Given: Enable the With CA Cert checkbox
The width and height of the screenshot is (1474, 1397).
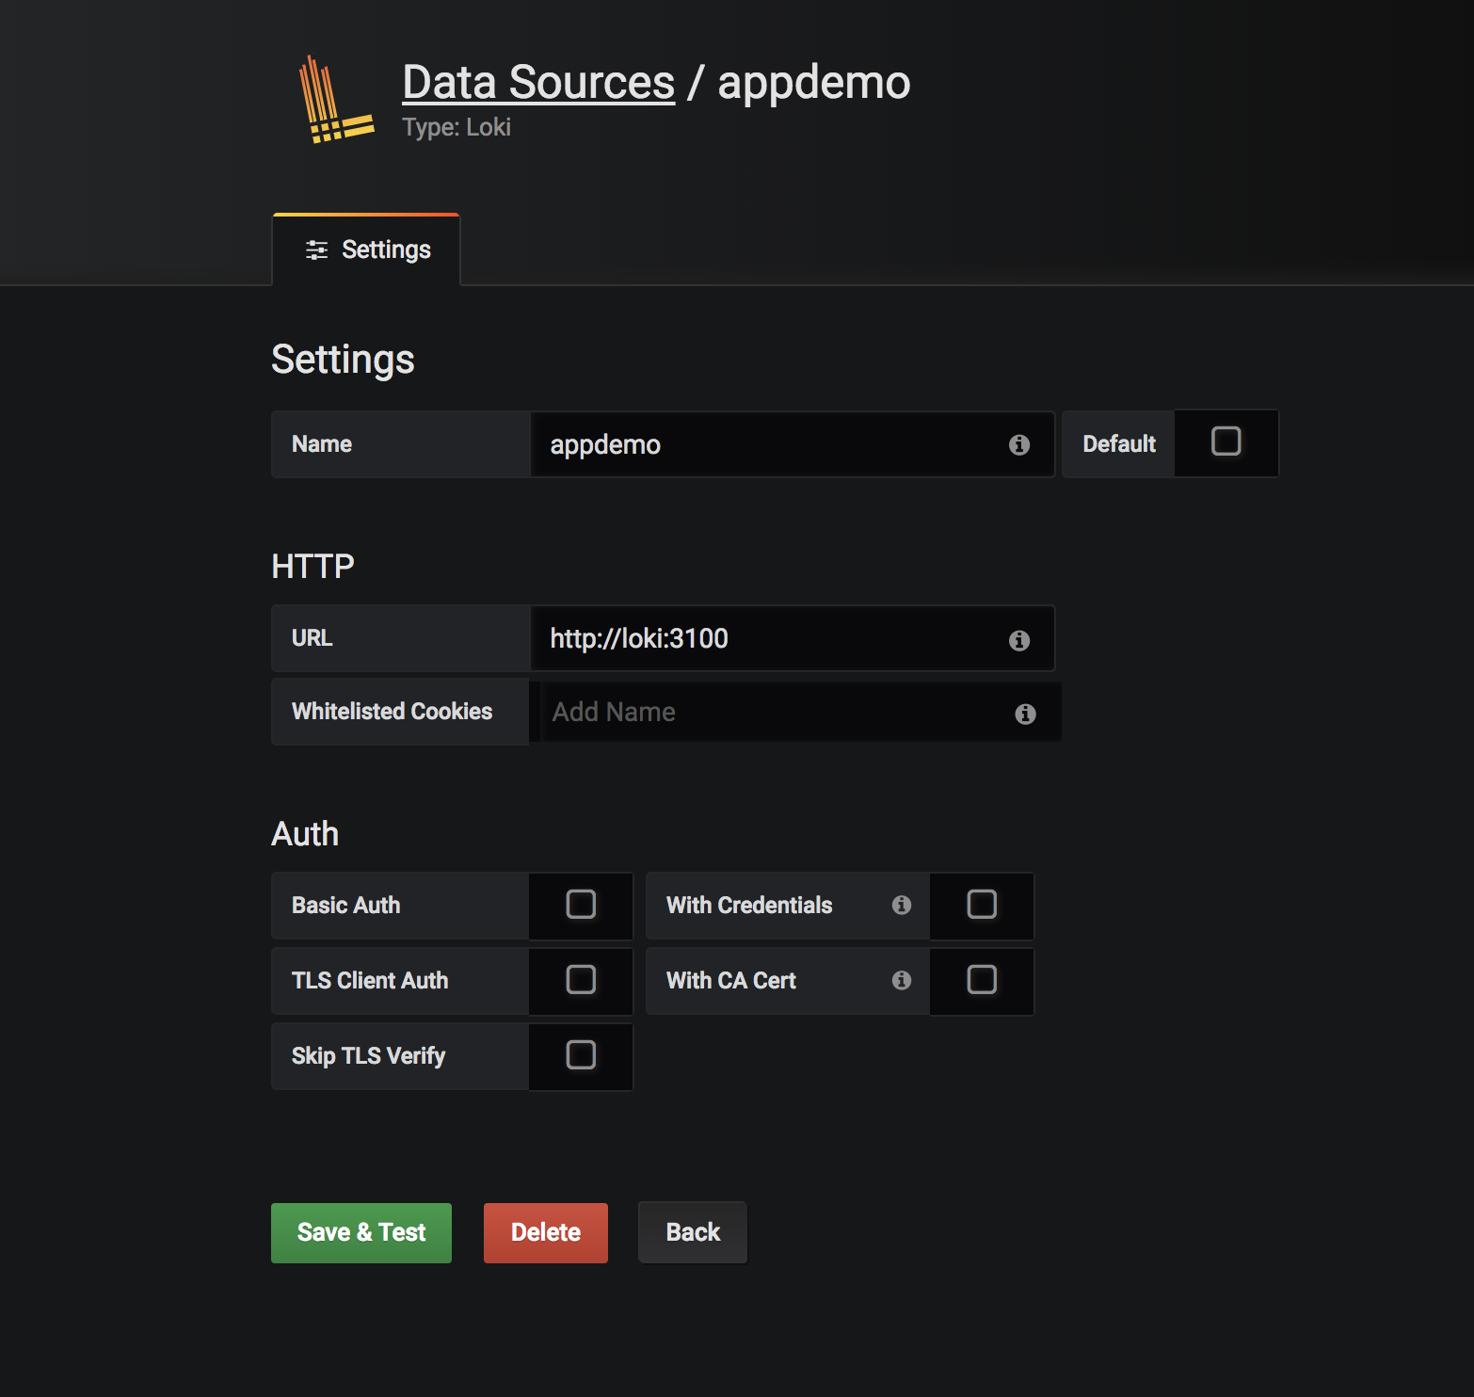Looking at the screenshot, I should [982, 980].
